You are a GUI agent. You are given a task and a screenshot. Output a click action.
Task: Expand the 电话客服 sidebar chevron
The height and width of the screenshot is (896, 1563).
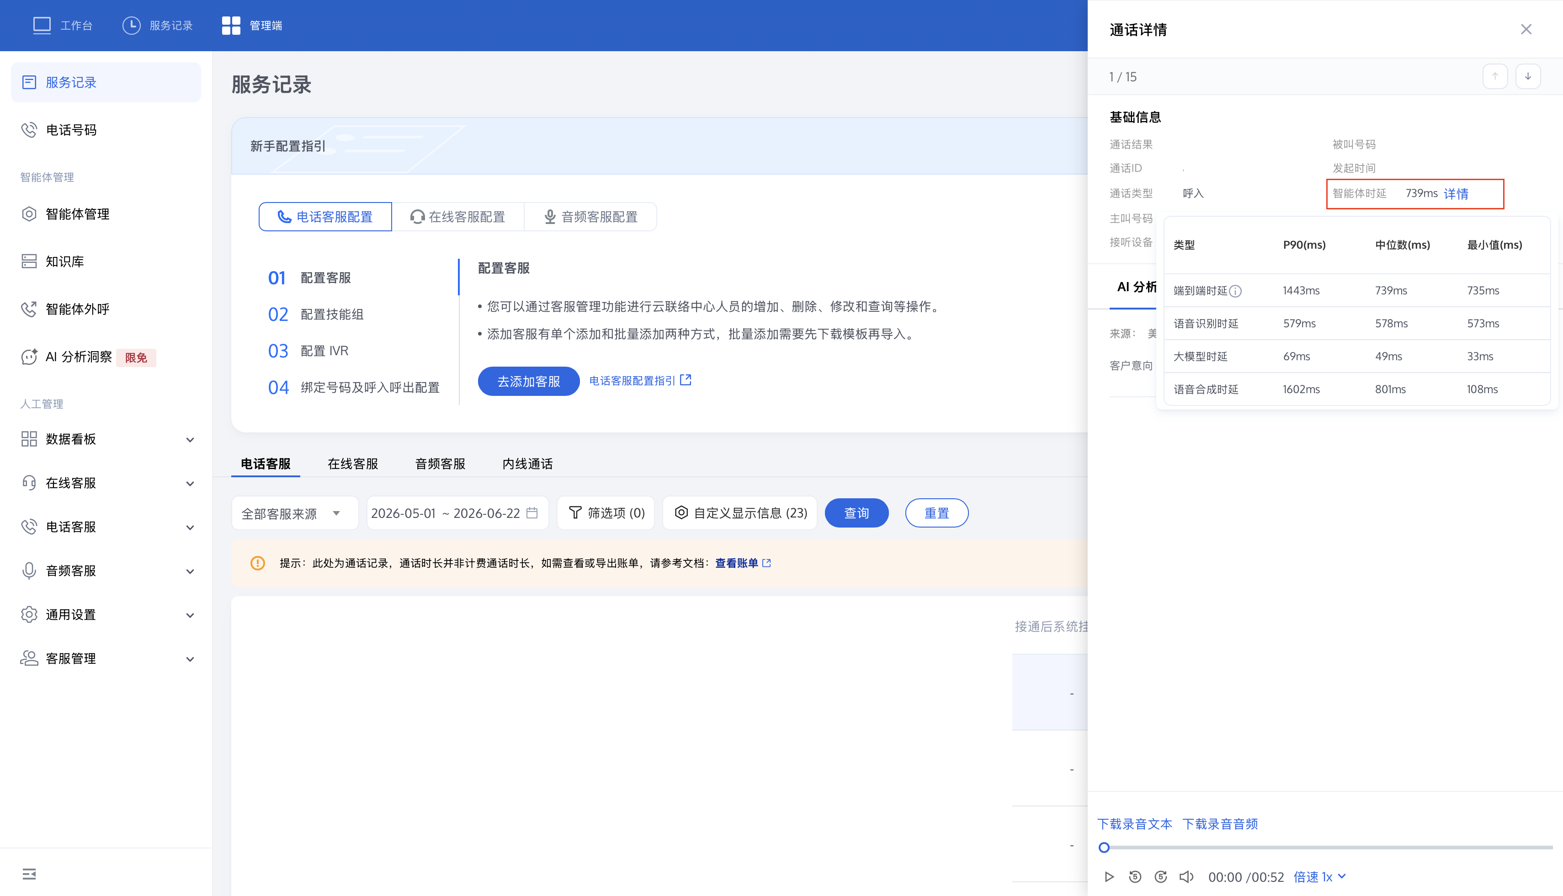click(190, 528)
